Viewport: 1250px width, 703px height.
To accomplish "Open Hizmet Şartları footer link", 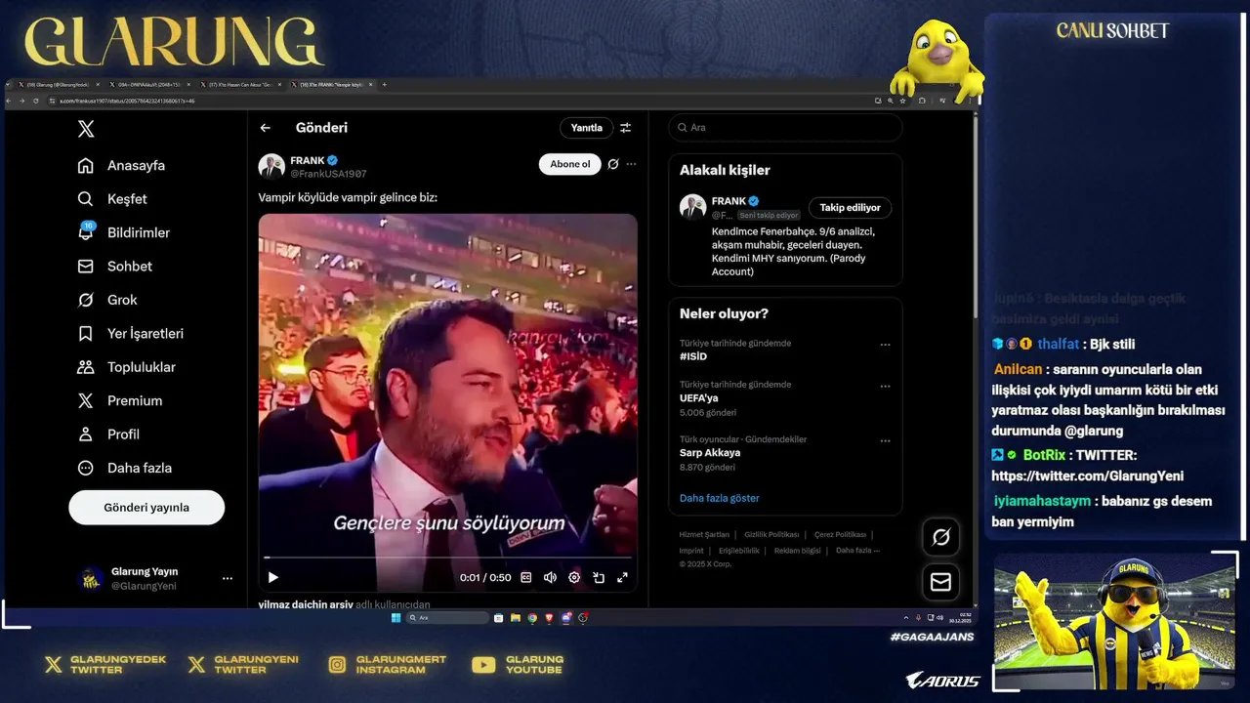I will (704, 535).
